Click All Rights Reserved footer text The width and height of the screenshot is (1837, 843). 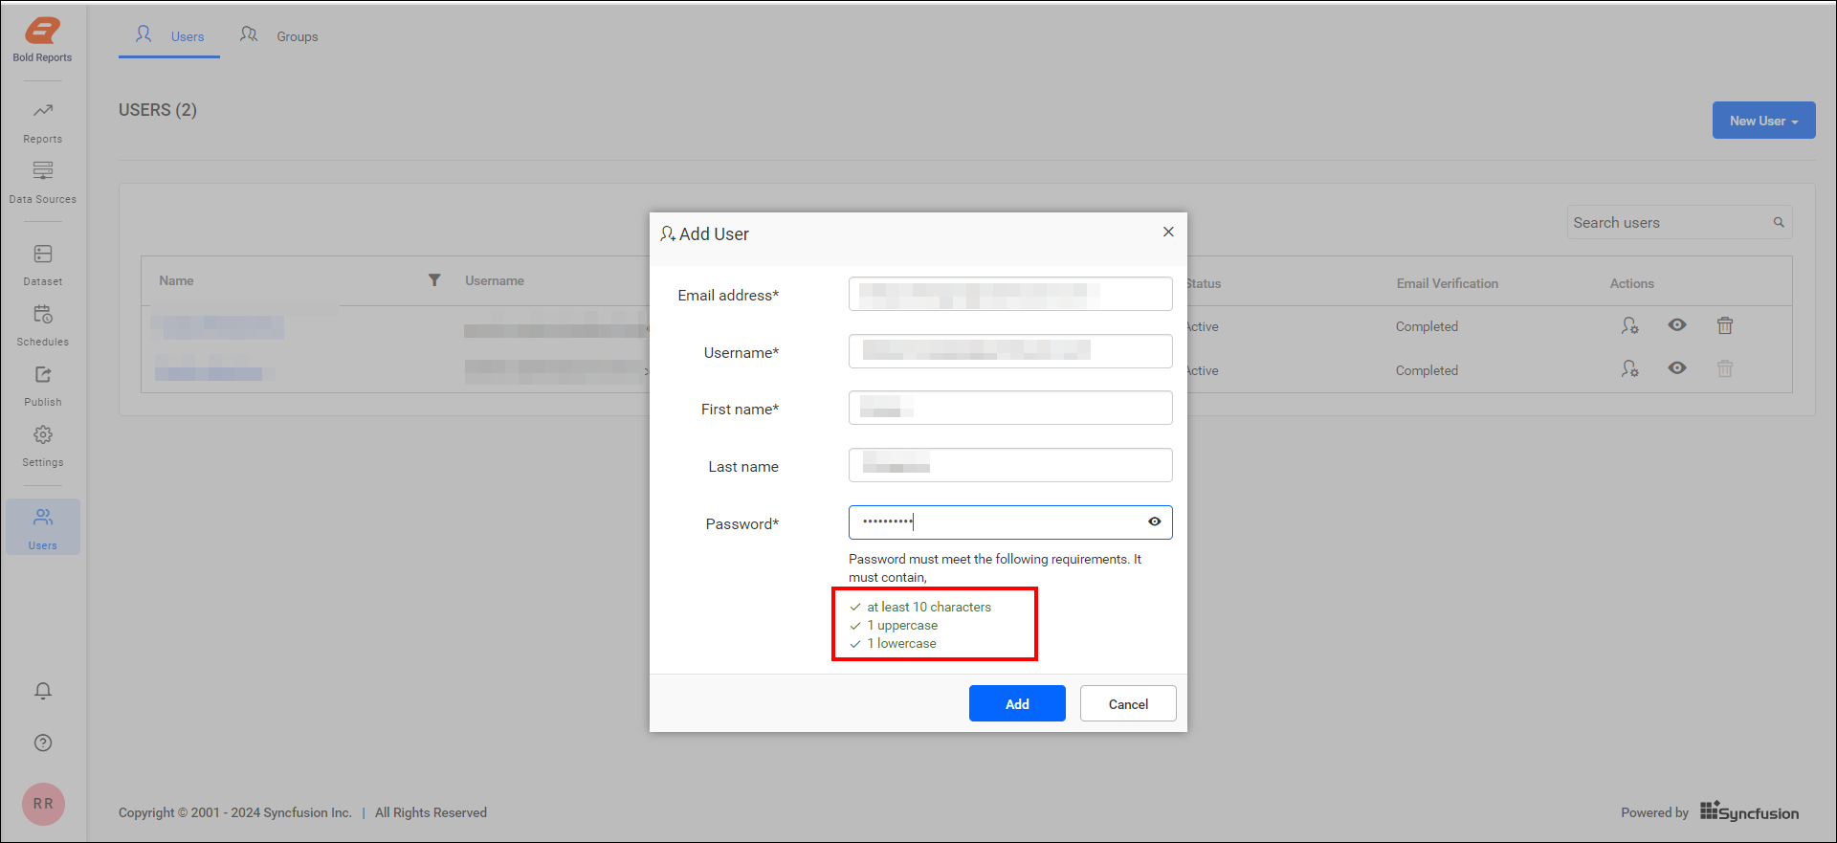(431, 812)
